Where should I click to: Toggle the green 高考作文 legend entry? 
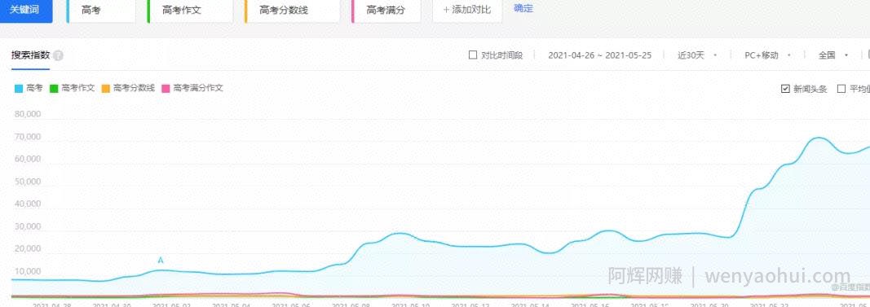click(72, 88)
